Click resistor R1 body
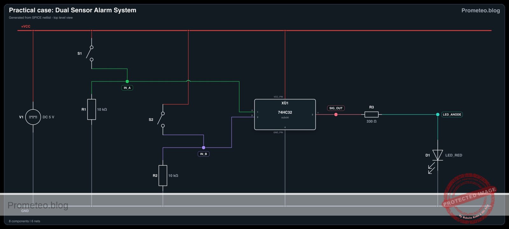The height and width of the screenshot is (229, 509). point(92,109)
